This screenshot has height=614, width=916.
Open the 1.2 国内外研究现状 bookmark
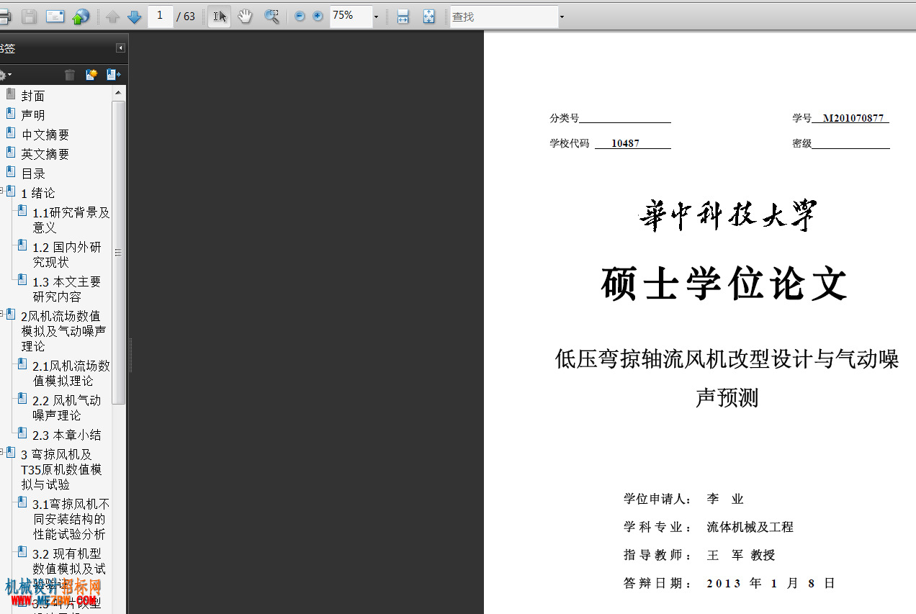pos(67,254)
